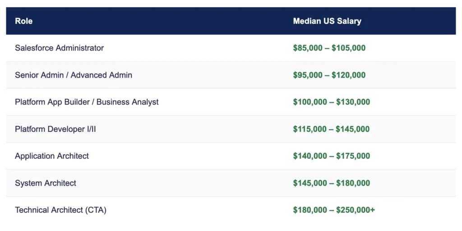Click the $140,000 – $175,000 salary value
The height and width of the screenshot is (231, 462).
tap(331, 156)
